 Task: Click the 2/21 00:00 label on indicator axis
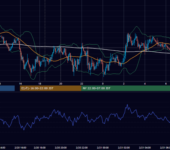click(x=103, y=147)
